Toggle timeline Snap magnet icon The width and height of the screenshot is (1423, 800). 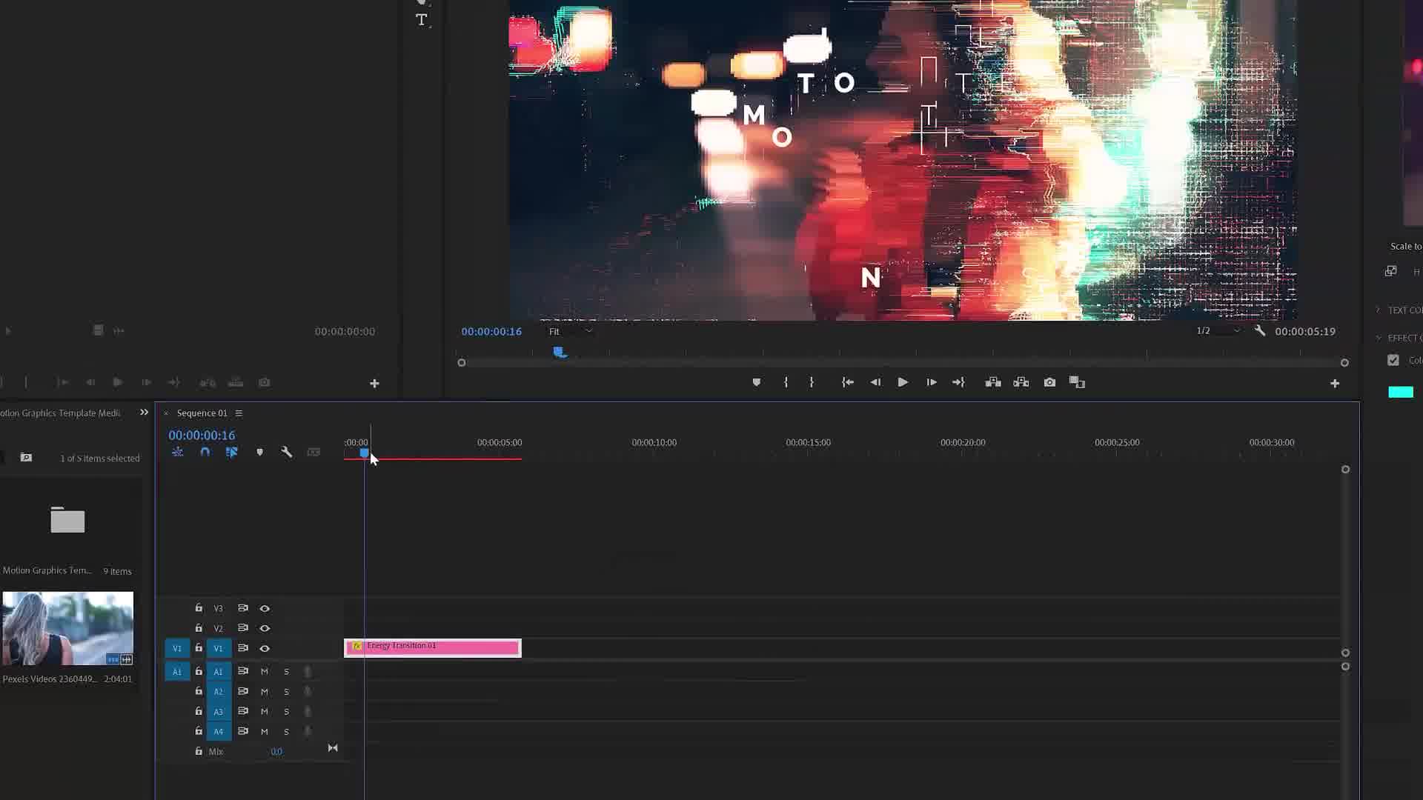pyautogui.click(x=205, y=452)
